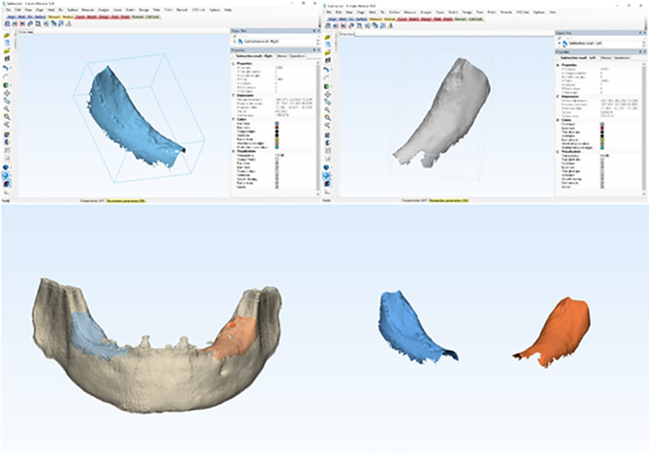Click the open project folder icon in left window sidebar
The width and height of the screenshot is (649, 454).
[x=7, y=36]
